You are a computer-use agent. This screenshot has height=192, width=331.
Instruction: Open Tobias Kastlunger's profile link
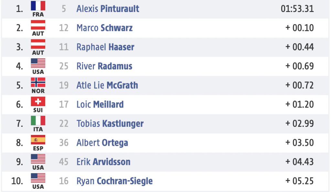pos(110,124)
